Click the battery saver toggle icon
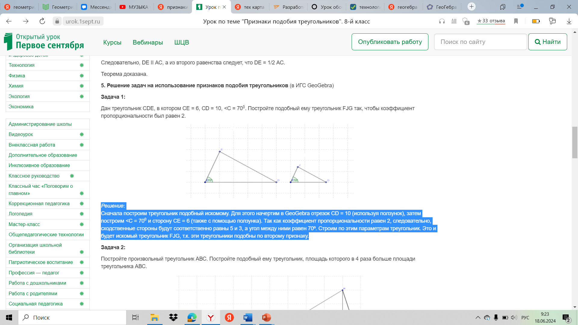Image resolution: width=578 pixels, height=325 pixels. (536, 21)
